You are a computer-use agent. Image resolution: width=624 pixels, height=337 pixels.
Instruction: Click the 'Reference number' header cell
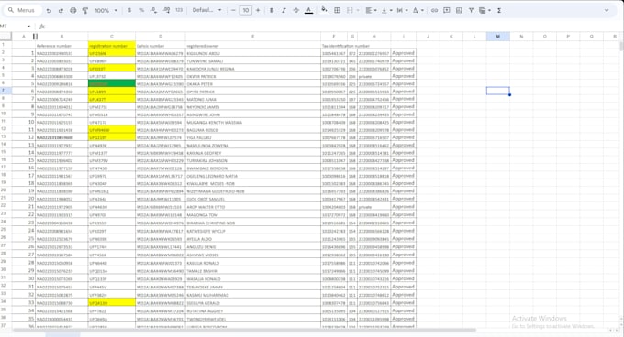[61, 45]
